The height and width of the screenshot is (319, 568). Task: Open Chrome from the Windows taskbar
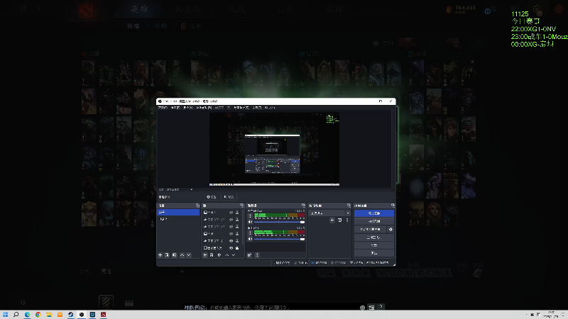(x=38, y=315)
